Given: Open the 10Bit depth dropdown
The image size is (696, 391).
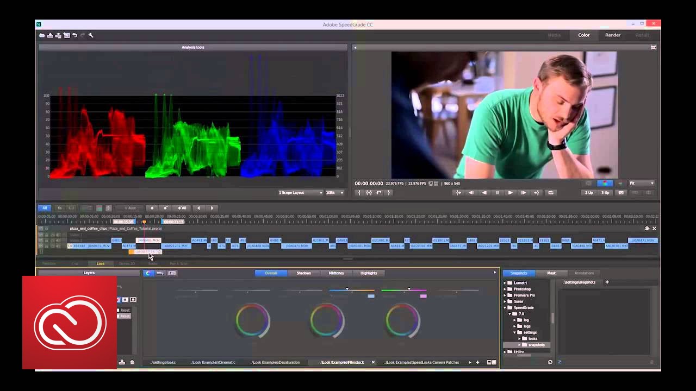Looking at the screenshot, I should click(334, 193).
